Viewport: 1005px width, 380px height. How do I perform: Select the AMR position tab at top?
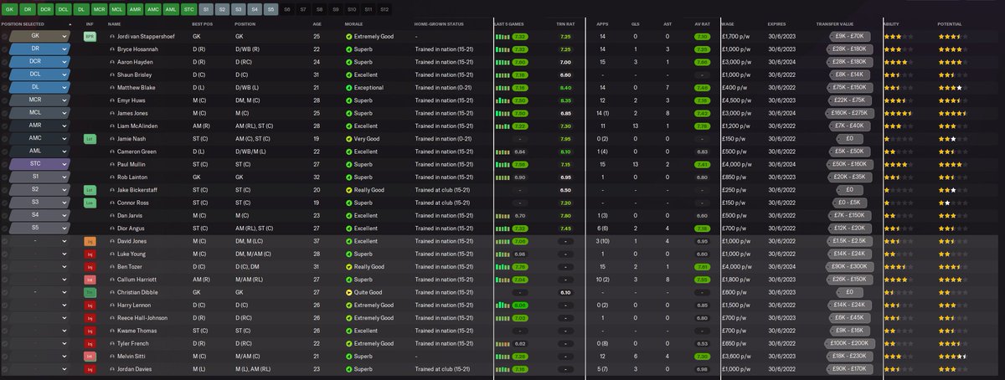(x=136, y=8)
